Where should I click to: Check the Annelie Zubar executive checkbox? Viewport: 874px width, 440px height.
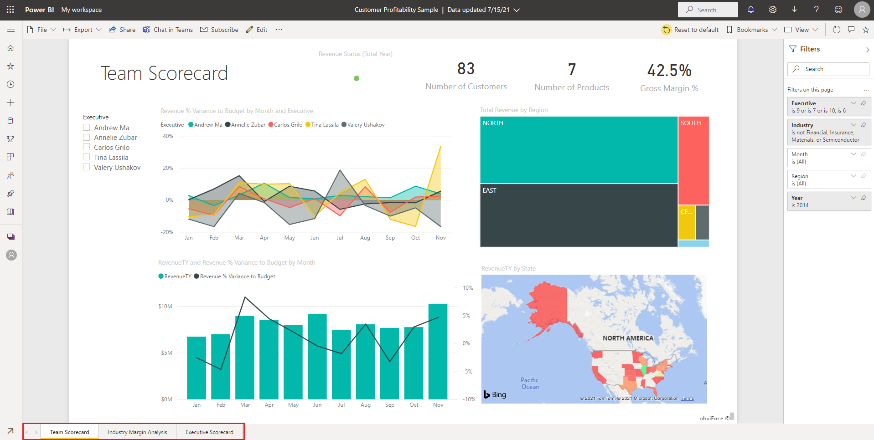click(x=86, y=137)
